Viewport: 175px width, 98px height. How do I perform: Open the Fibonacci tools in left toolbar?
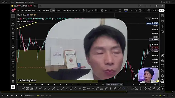[13, 24]
